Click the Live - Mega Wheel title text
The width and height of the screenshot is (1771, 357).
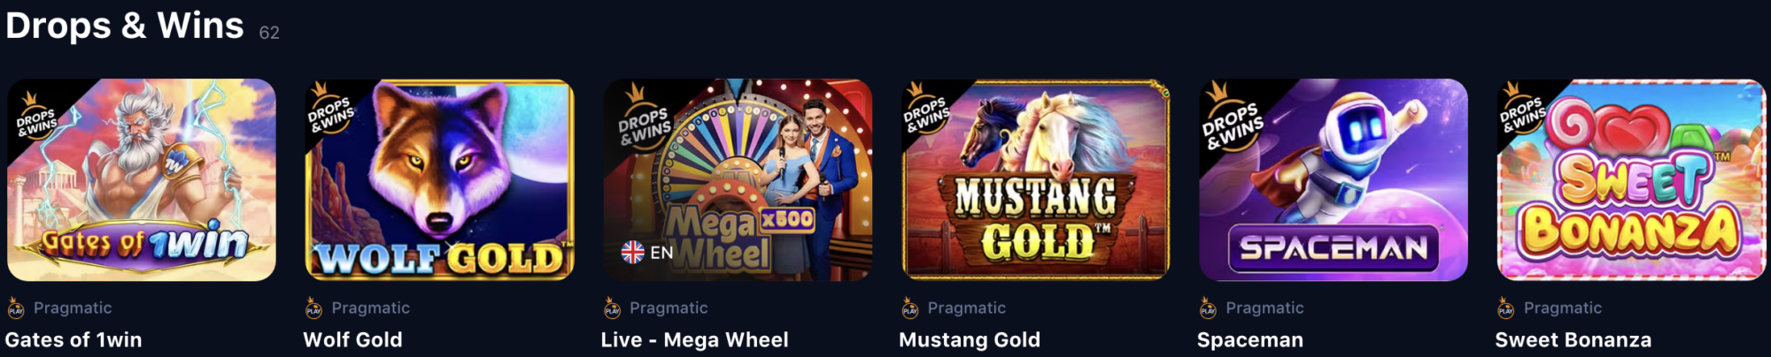click(x=695, y=340)
